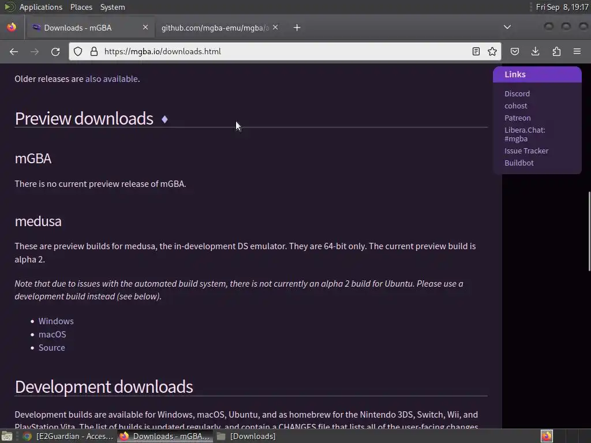Click the Firefox logo icon beside tabs
Screen dimensions: 591x443
point(12,27)
